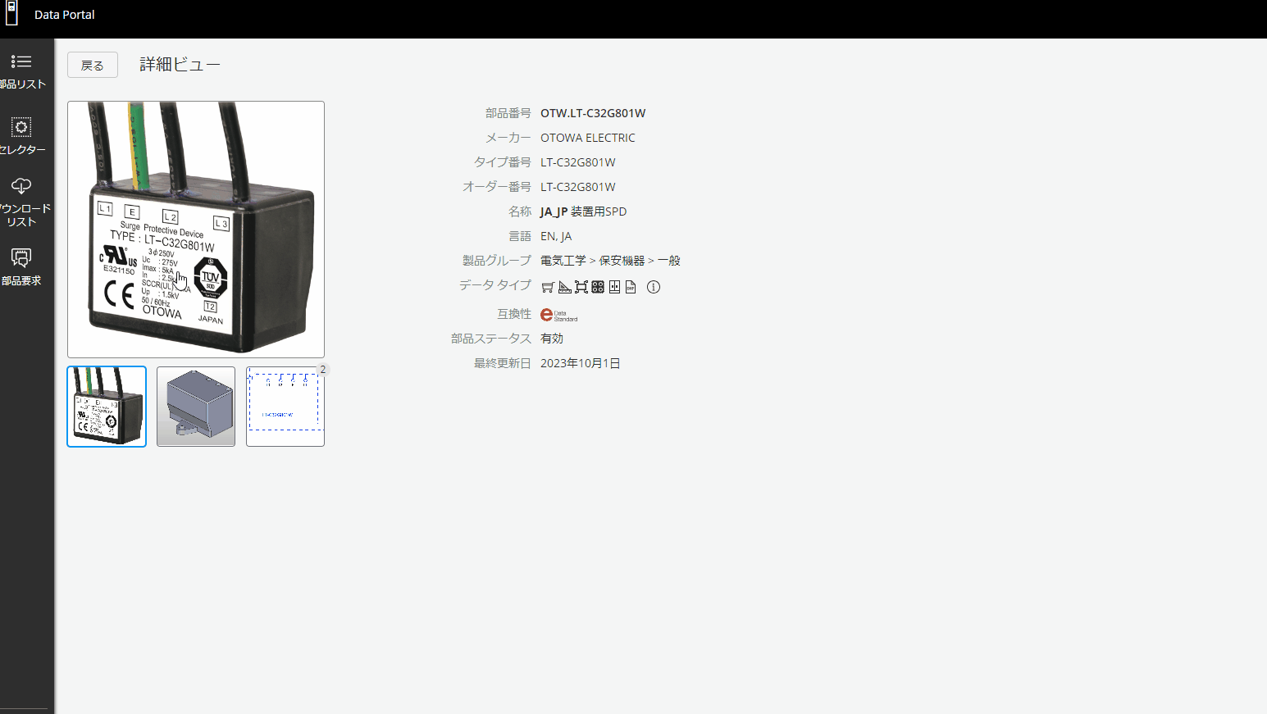Screen dimensions: 1267x714
Task: Open the セレクター sidebar item
Action: point(22,136)
